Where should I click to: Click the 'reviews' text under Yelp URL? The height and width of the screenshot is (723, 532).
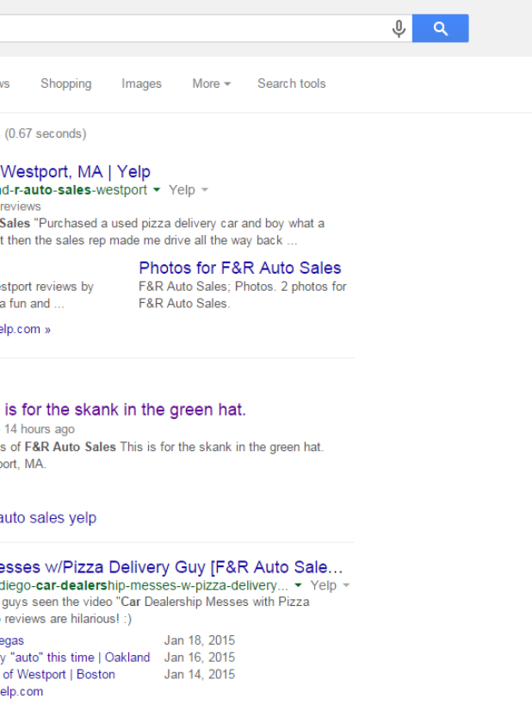pos(21,207)
